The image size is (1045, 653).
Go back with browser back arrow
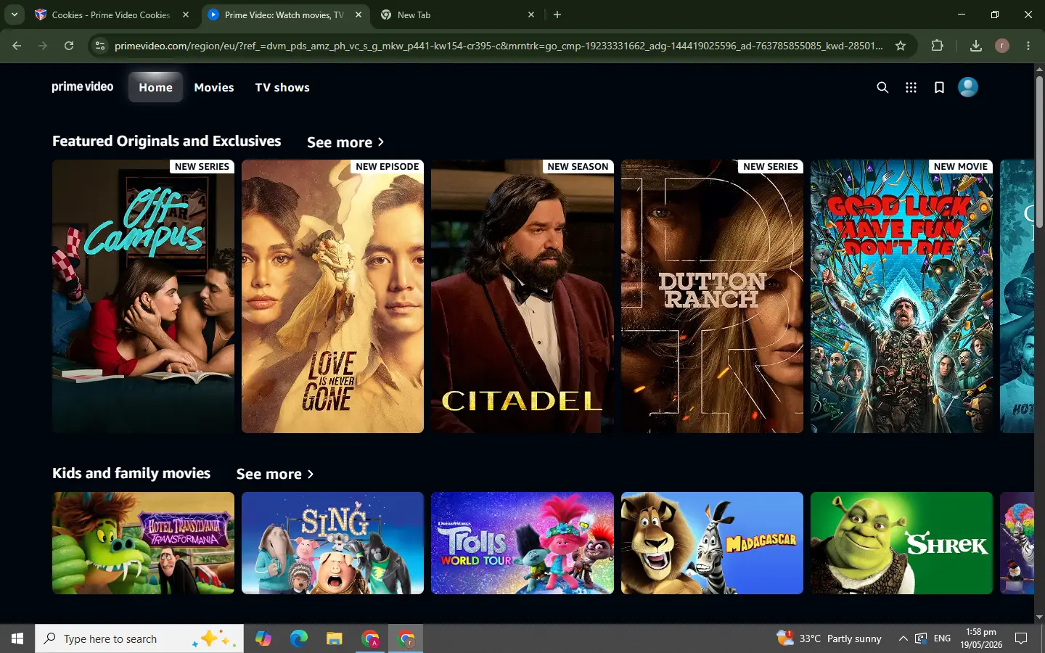tap(17, 46)
